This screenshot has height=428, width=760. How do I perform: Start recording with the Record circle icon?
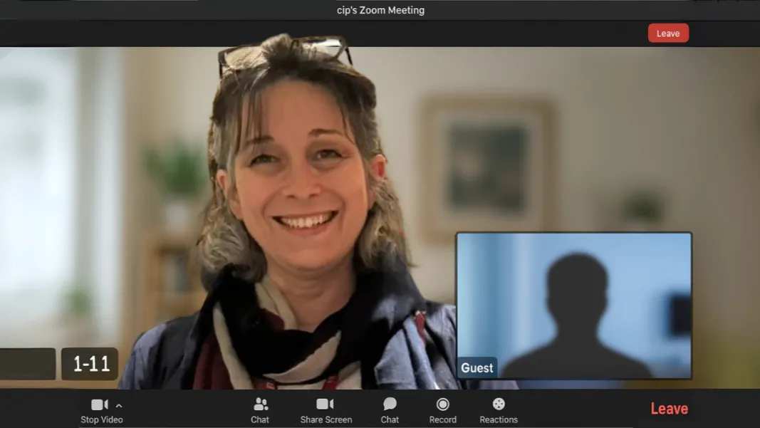pos(442,404)
